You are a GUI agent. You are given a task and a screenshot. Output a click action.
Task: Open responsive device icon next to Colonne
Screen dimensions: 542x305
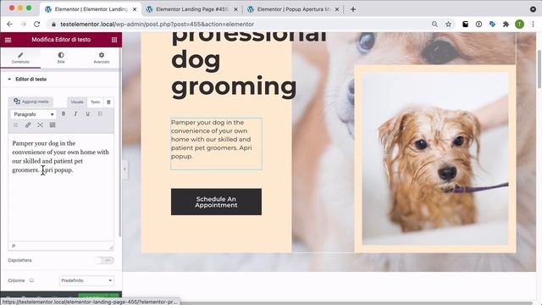pos(31,280)
